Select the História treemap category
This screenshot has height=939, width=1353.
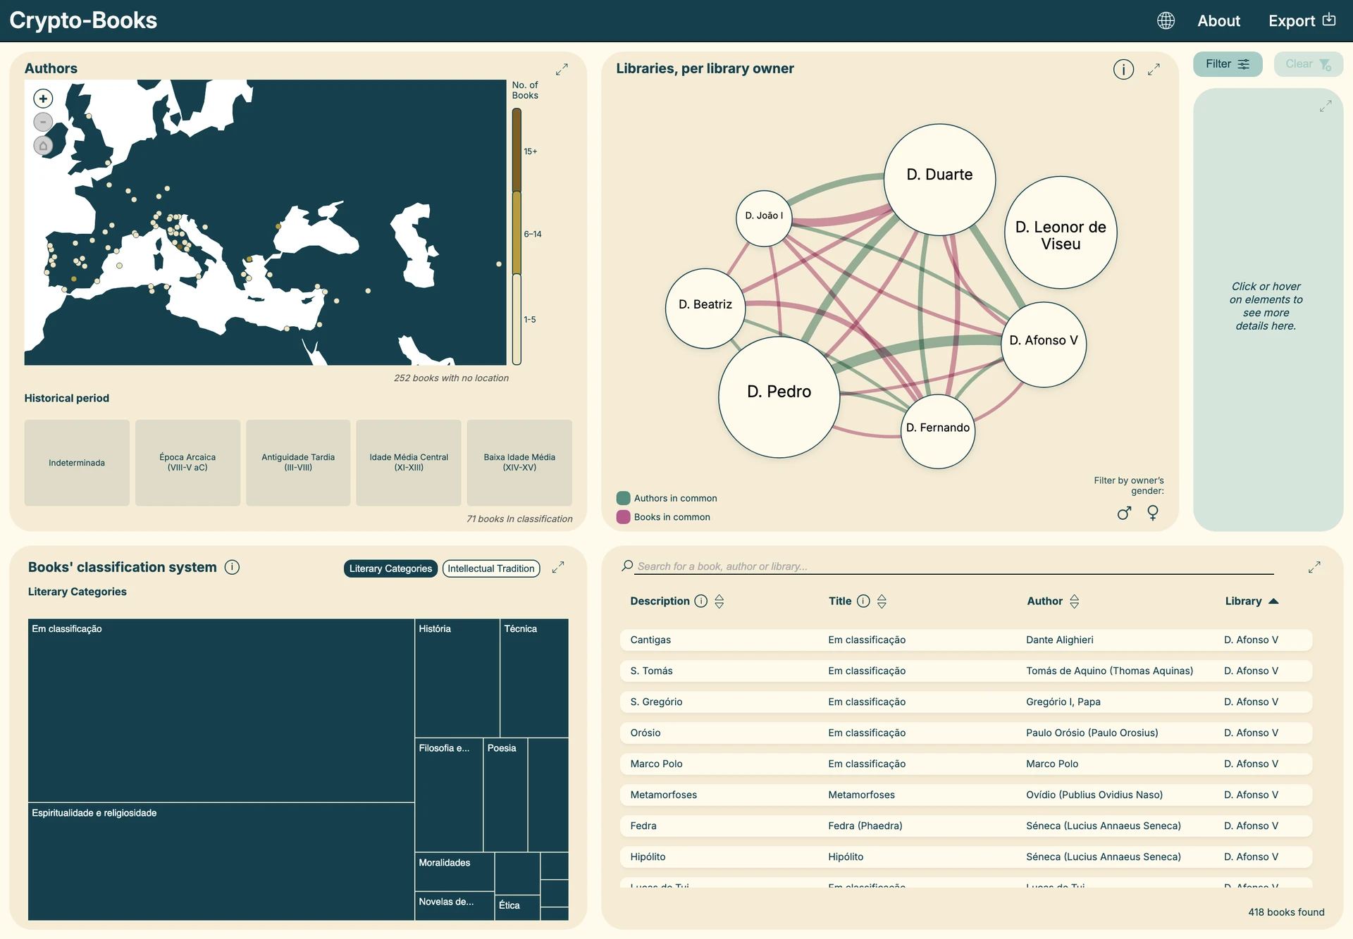457,678
